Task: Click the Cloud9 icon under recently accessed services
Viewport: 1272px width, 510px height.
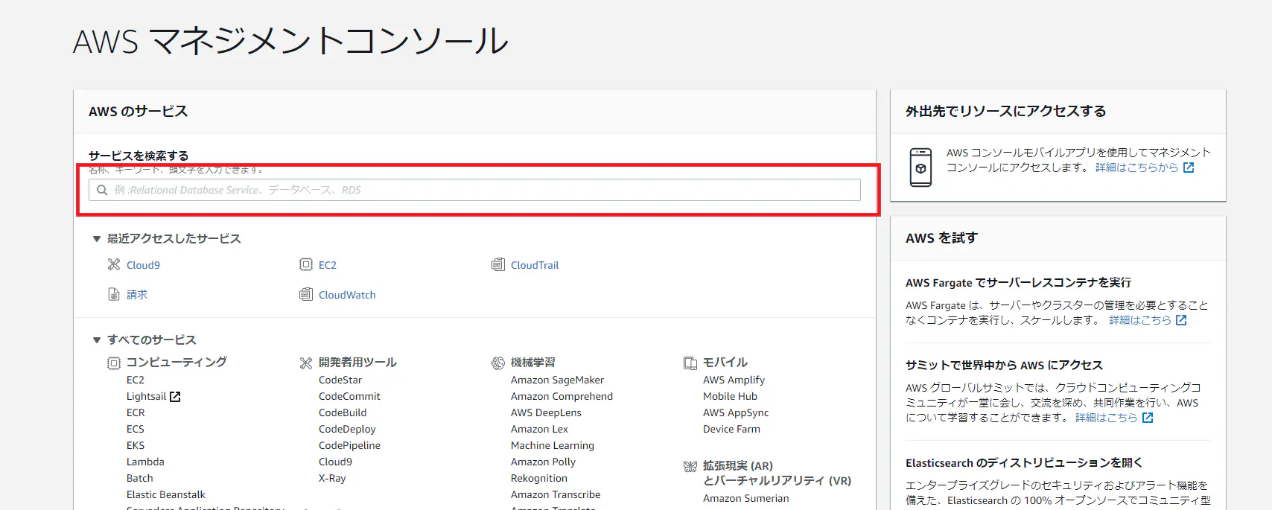Action: tap(114, 264)
